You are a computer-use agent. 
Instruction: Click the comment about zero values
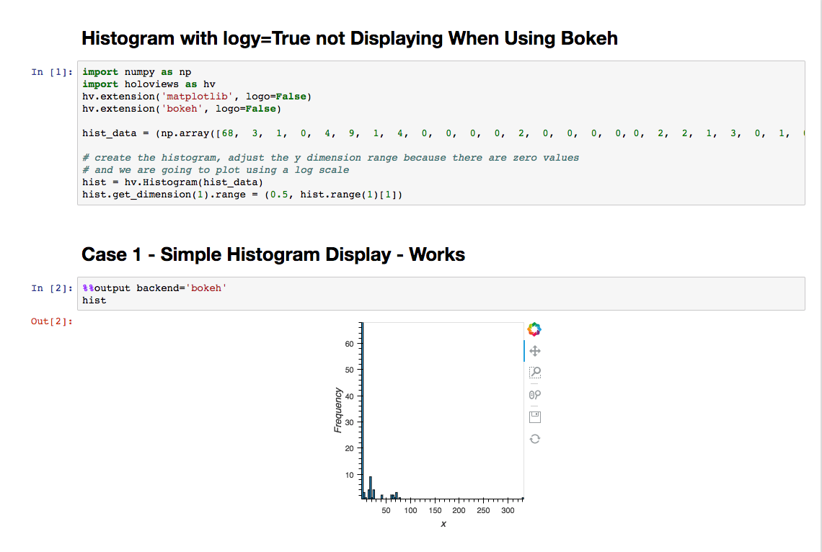pyautogui.click(x=288, y=157)
